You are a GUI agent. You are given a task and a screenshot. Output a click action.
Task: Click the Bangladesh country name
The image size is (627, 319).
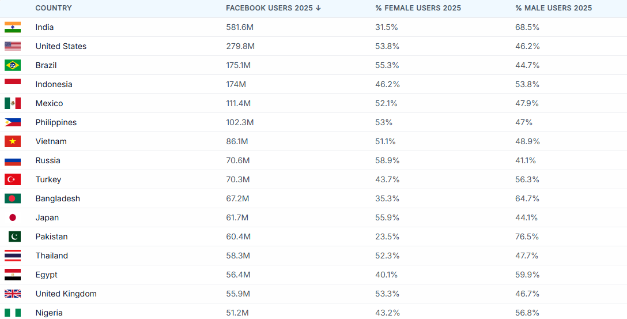pos(58,198)
